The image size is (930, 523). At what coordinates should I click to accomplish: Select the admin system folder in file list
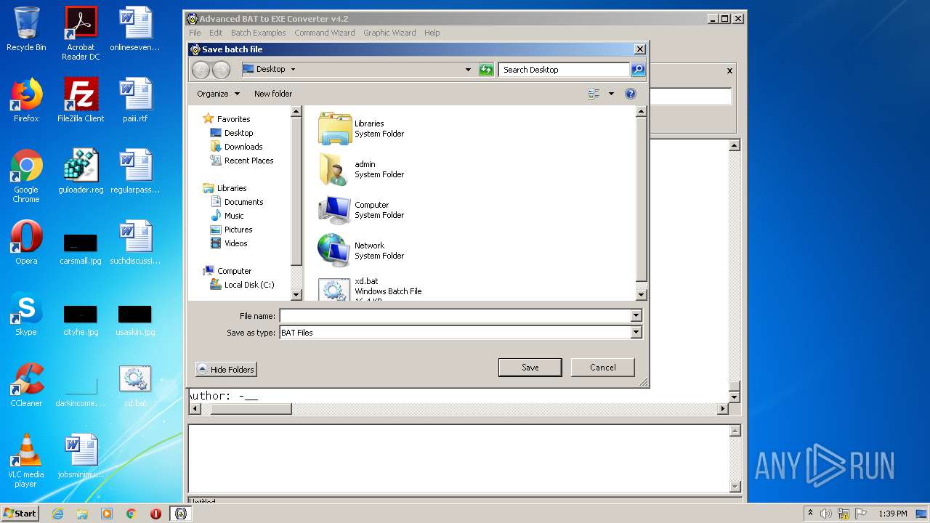coord(361,169)
